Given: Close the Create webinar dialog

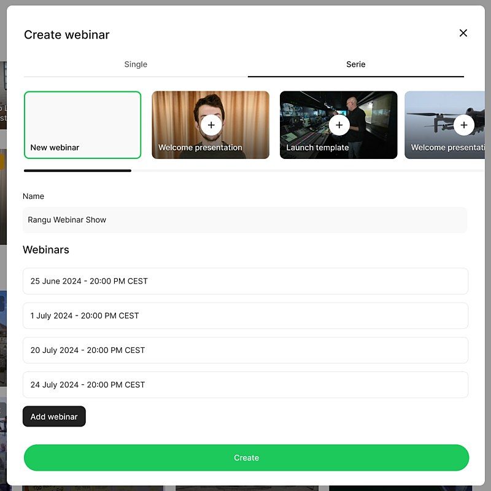Looking at the screenshot, I should click(x=463, y=33).
